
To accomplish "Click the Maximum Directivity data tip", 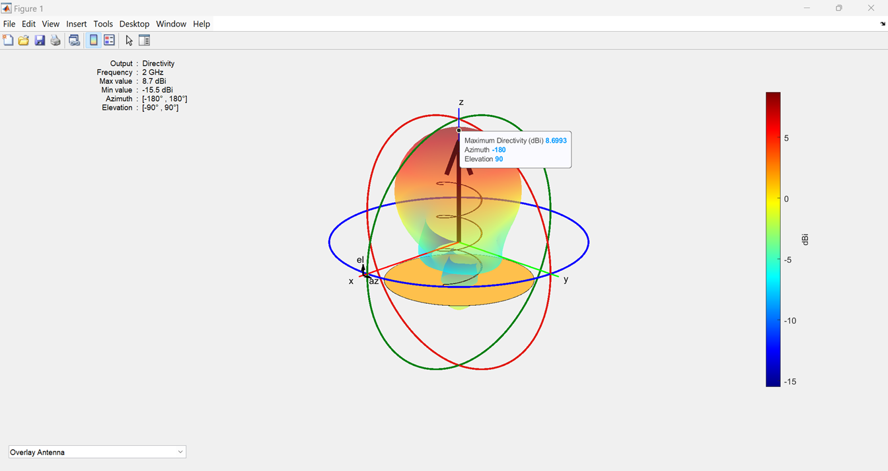I will 515,149.
